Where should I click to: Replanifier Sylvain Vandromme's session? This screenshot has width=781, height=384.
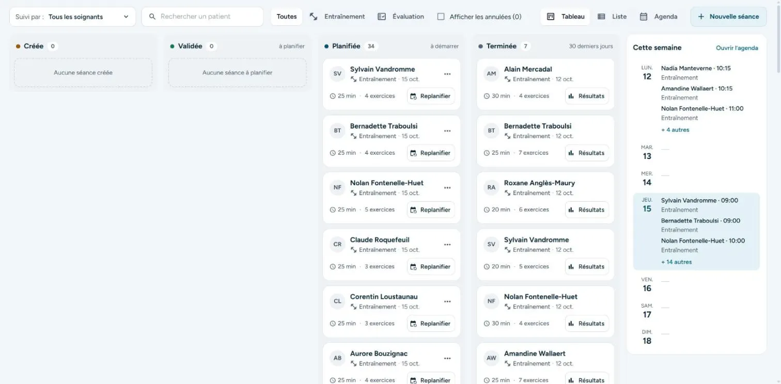[x=431, y=96]
